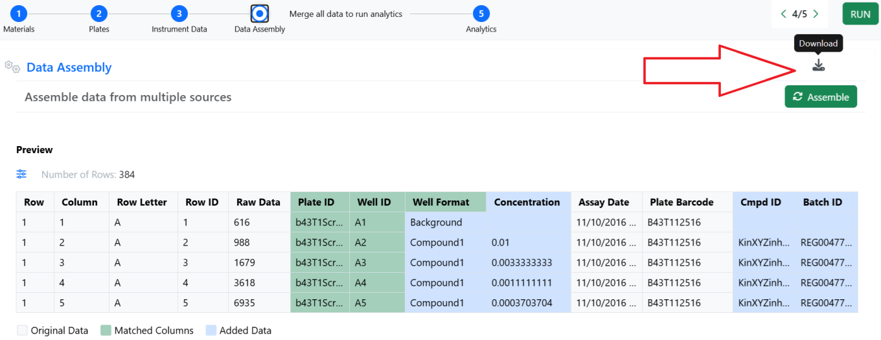Open step 3 Instrument Data
Image resolution: width=881 pixels, height=340 pixels.
pos(179,14)
